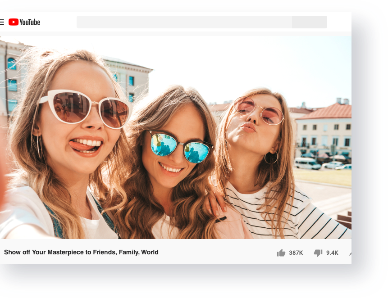The height and width of the screenshot is (298, 388).
Task: Click the selfie video player frame
Action: coord(176,137)
